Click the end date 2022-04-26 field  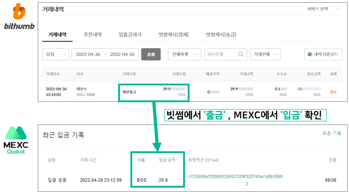[122, 54]
